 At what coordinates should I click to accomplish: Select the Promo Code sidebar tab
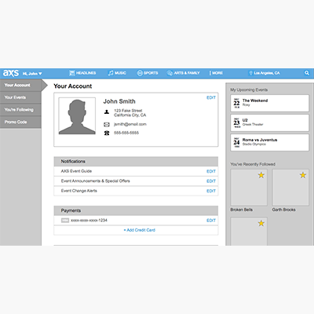20,122
